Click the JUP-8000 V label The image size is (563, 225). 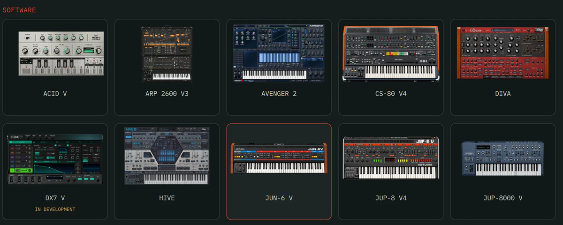pyautogui.click(x=503, y=198)
